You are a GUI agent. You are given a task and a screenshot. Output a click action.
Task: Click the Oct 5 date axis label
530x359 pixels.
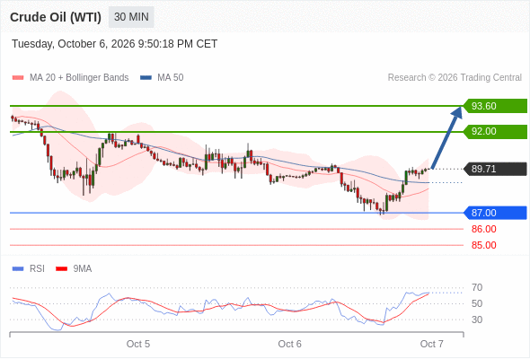click(138, 344)
